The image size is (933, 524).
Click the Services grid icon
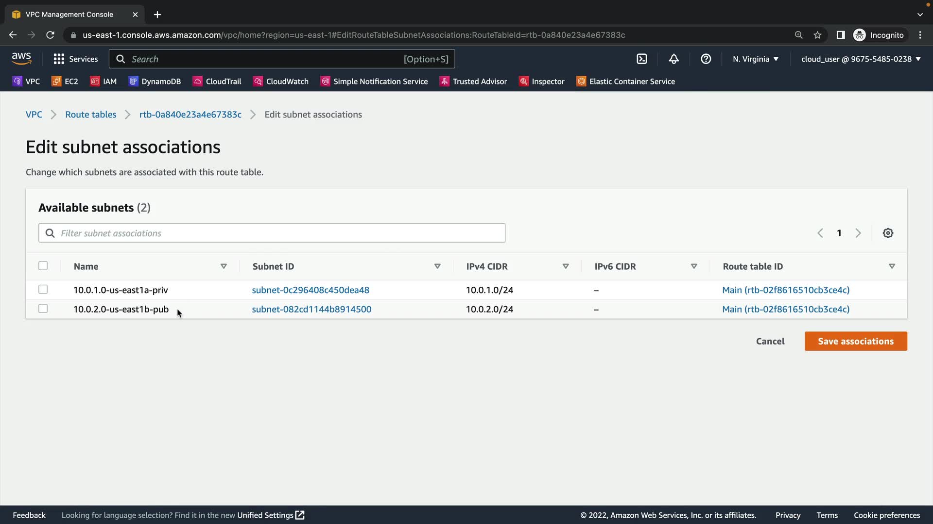pyautogui.click(x=59, y=59)
